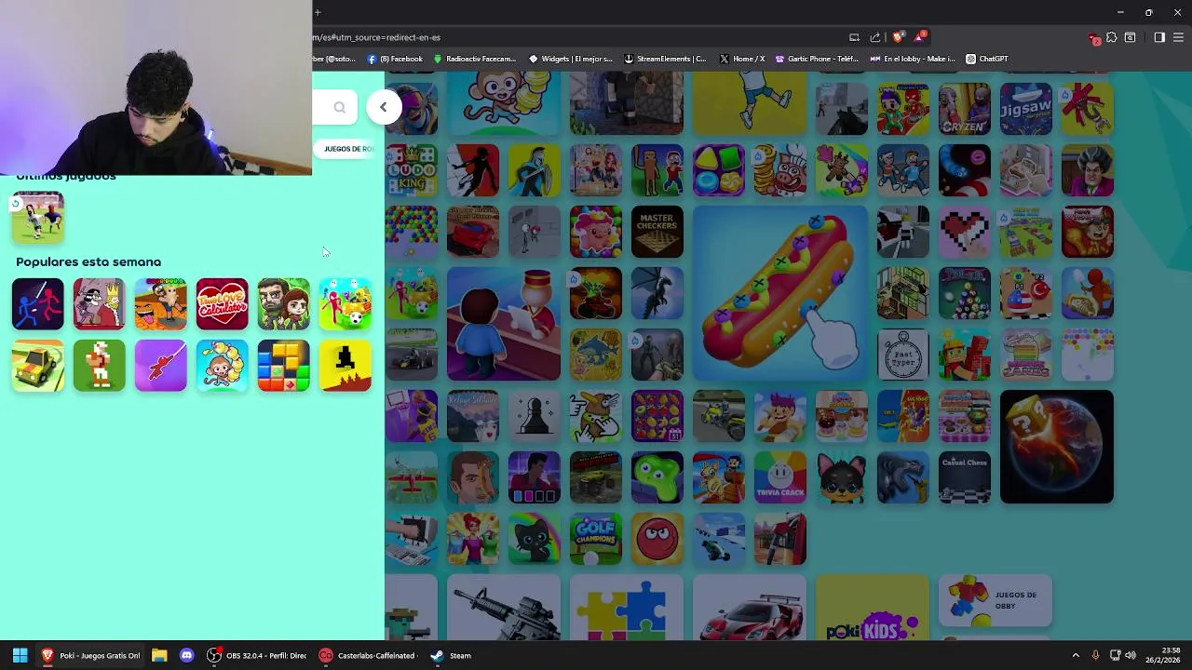Open the red ball face game tile
This screenshot has height=670, width=1192.
657,539
